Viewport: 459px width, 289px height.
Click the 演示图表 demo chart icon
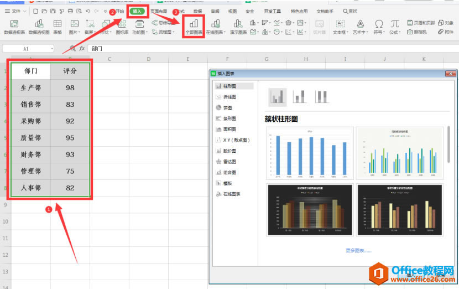(x=238, y=27)
